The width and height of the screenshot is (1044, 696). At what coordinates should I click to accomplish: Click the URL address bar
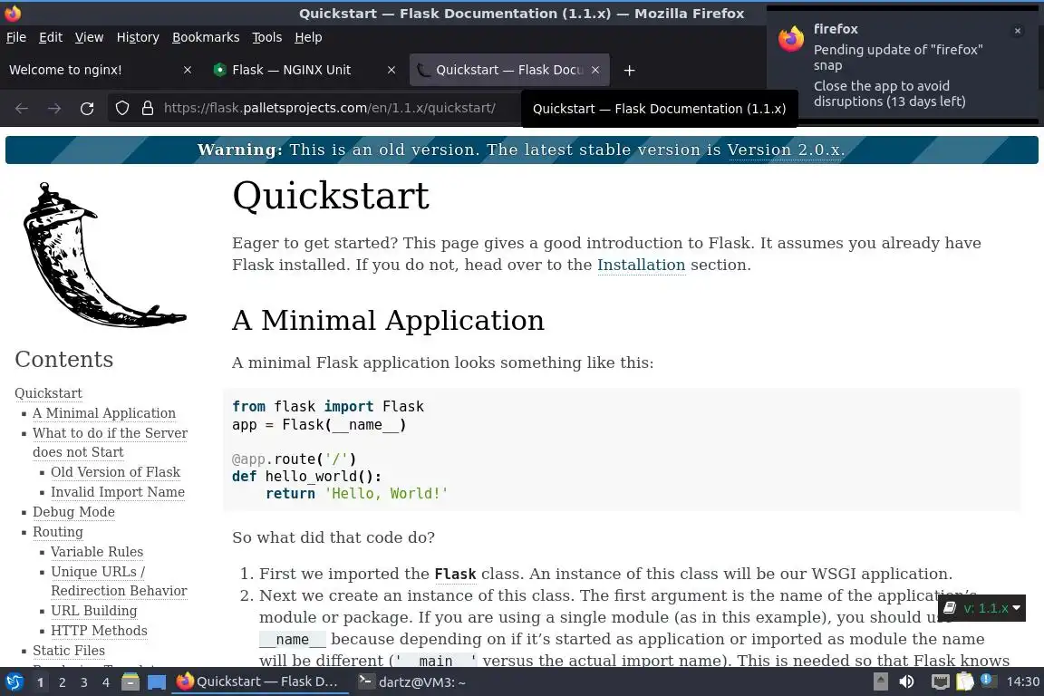pyautogui.click(x=330, y=108)
